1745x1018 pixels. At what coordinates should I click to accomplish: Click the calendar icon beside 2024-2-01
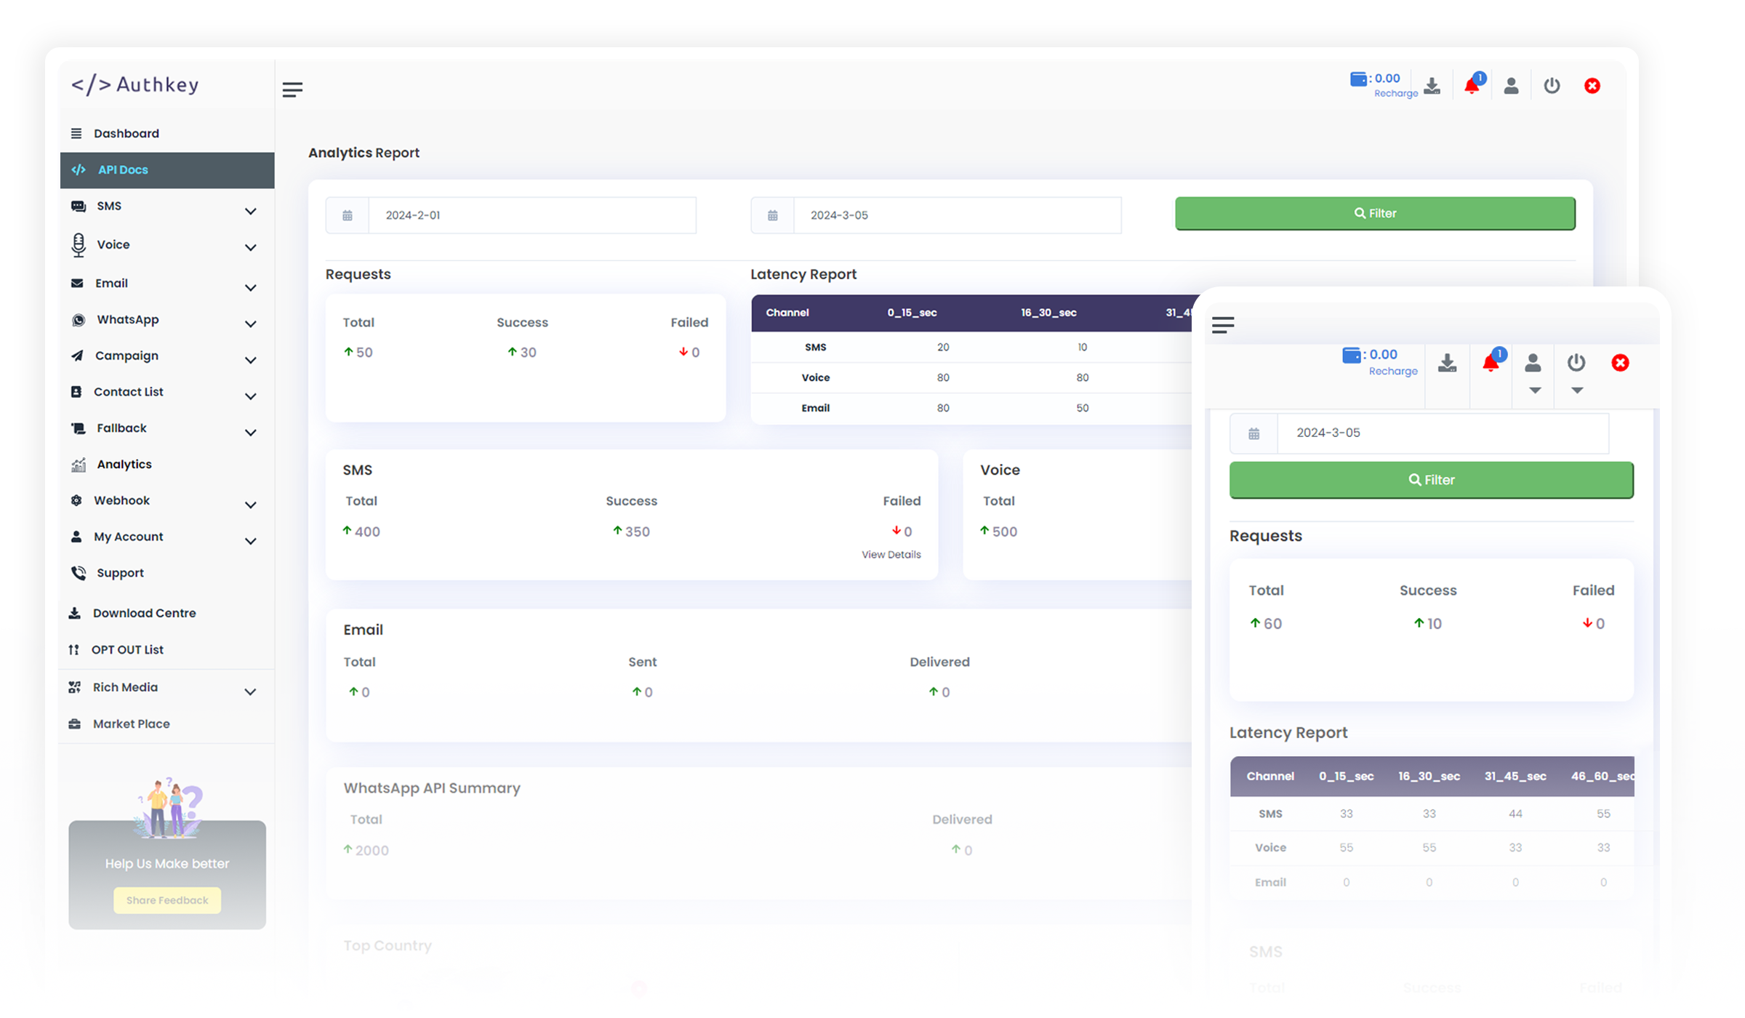click(x=348, y=215)
